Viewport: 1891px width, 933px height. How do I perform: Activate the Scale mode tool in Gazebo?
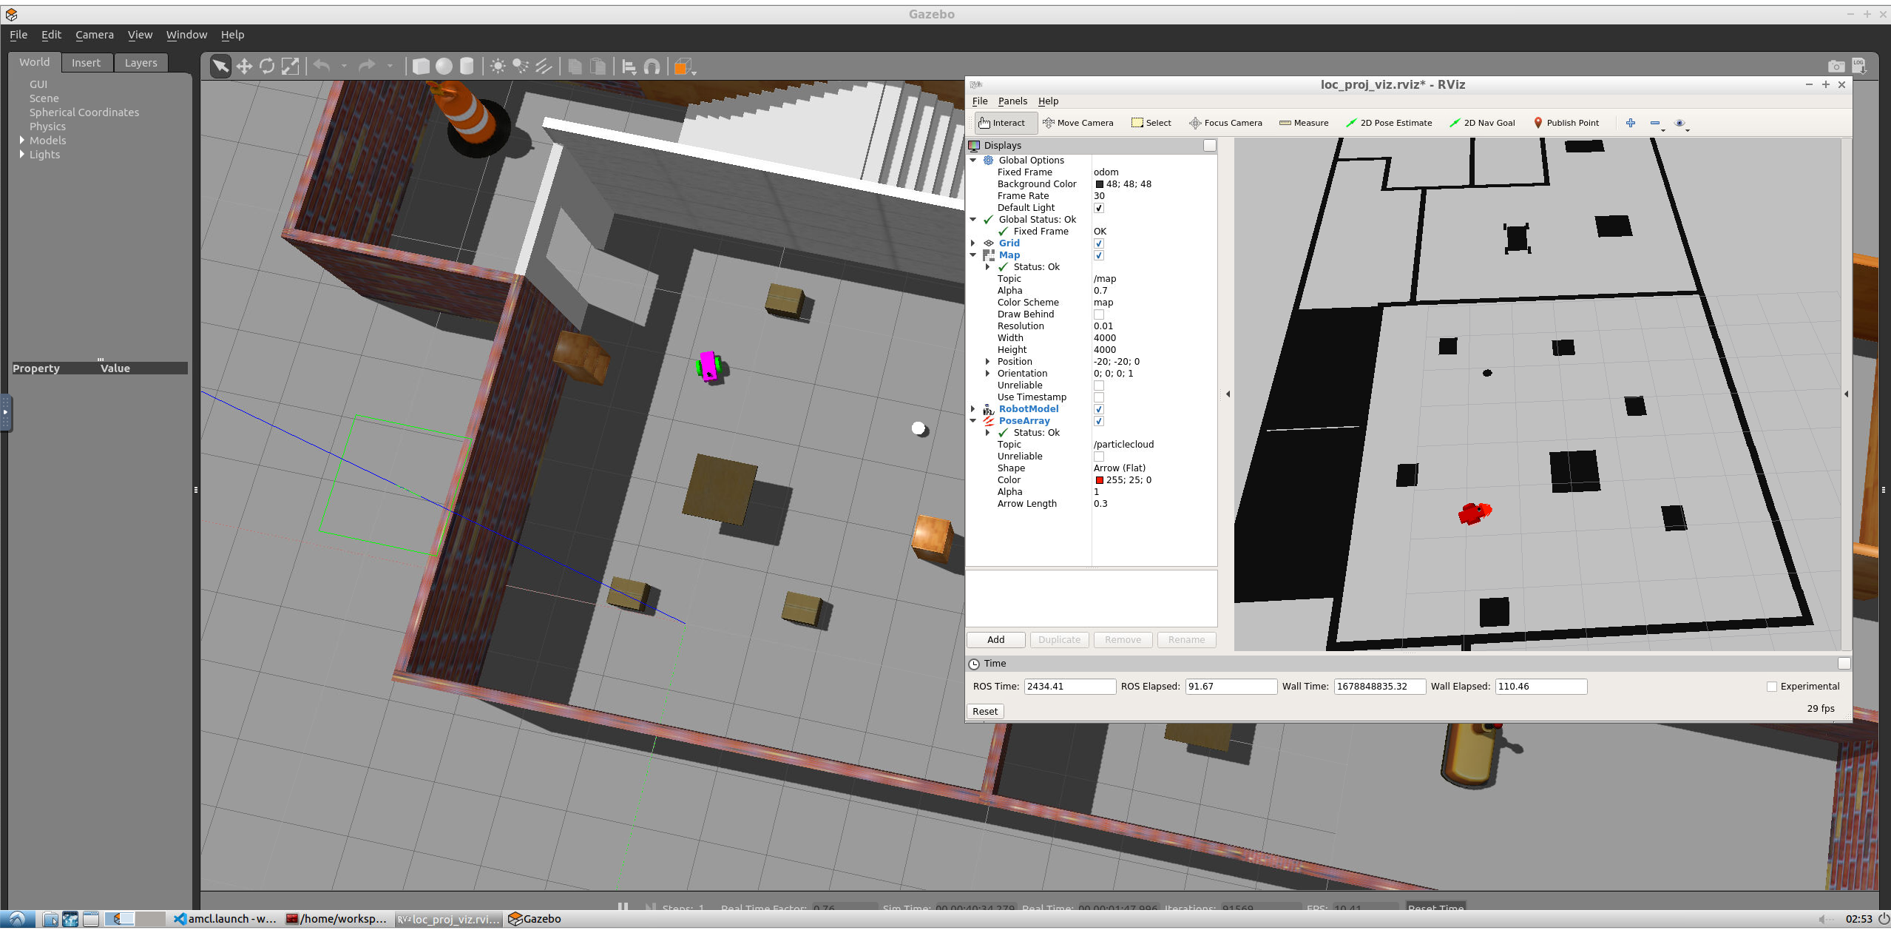point(291,67)
